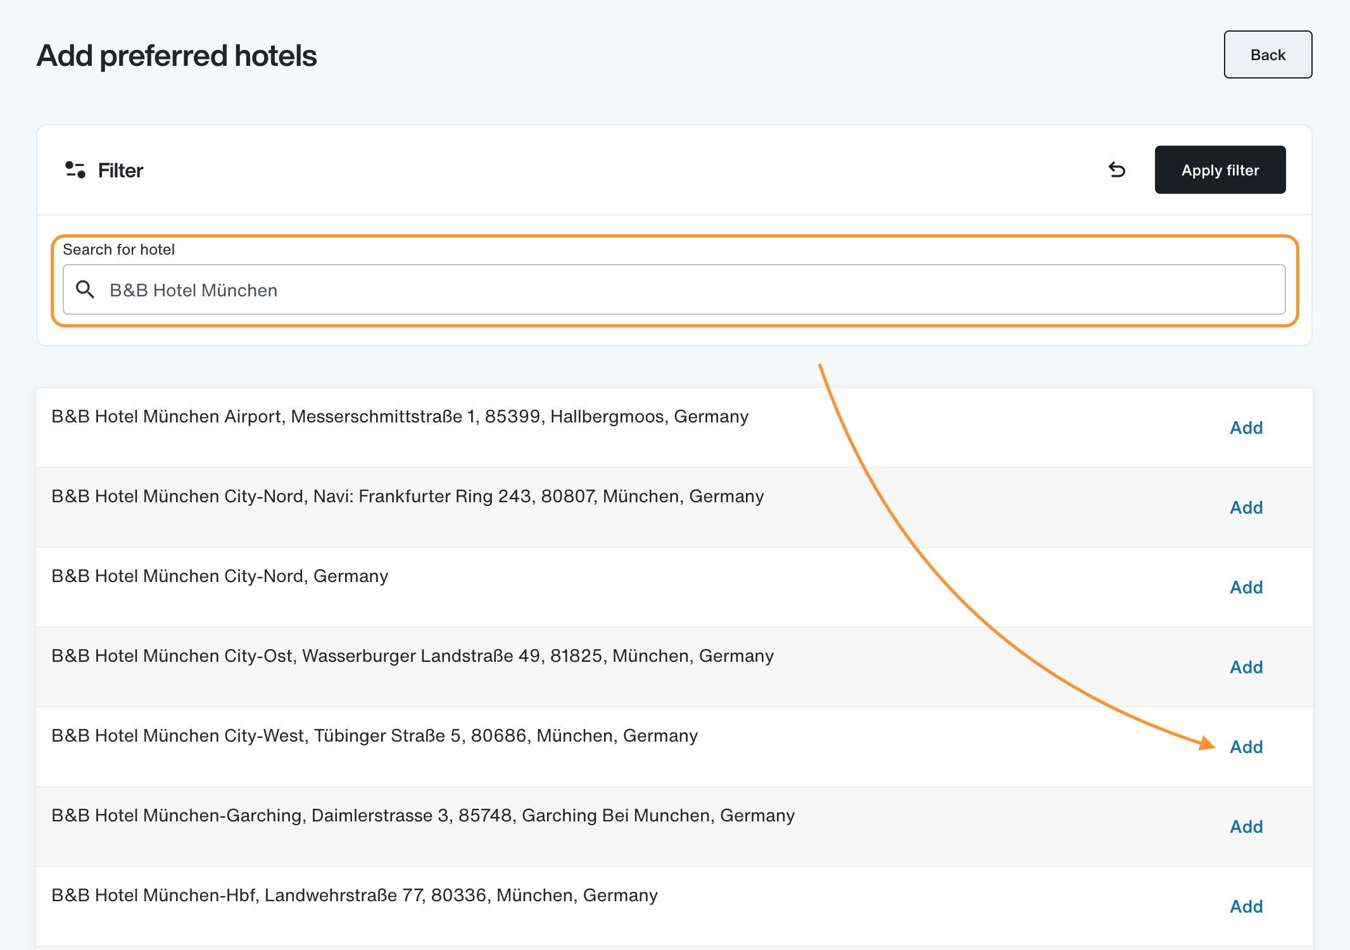1350x950 pixels.
Task: Apply the filter with Apply filter button
Action: tap(1220, 170)
